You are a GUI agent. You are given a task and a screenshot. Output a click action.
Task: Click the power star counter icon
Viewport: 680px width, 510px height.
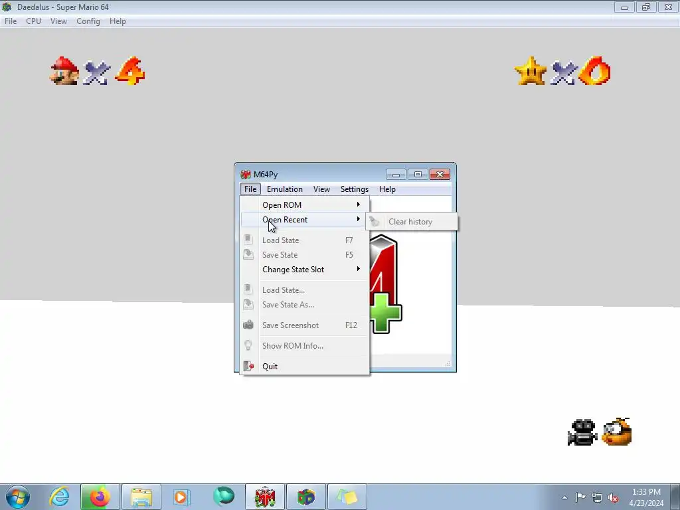(531, 70)
